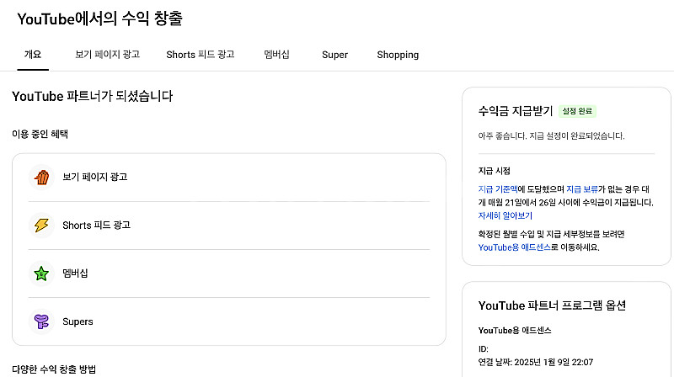Click the 설정 완료 status badge
This screenshot has height=377, width=674.
tap(577, 111)
